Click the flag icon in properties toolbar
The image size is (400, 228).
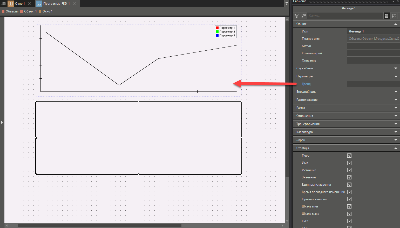click(394, 16)
